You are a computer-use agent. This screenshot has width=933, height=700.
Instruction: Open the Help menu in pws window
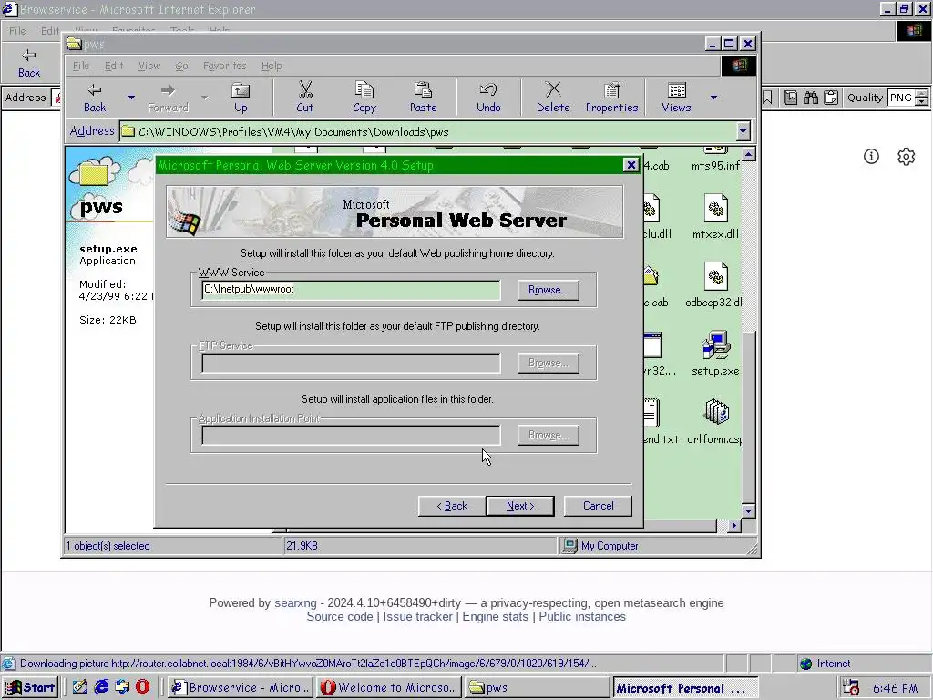(x=272, y=66)
